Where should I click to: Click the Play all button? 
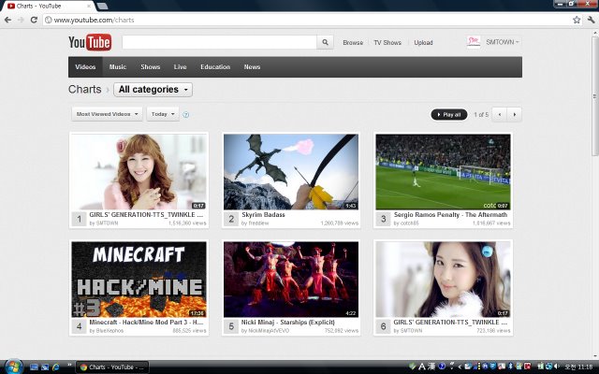449,114
